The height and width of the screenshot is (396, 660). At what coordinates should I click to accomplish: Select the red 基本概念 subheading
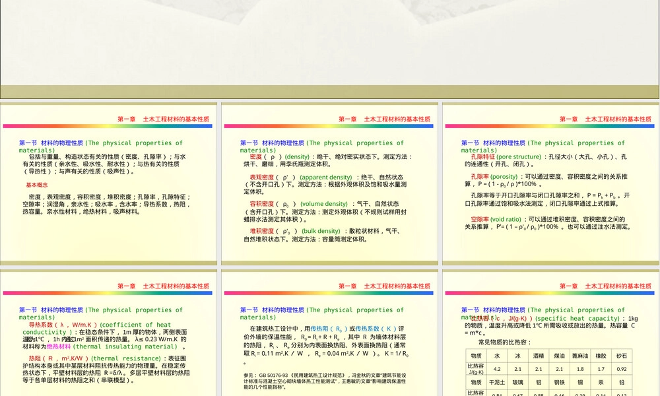point(37,185)
